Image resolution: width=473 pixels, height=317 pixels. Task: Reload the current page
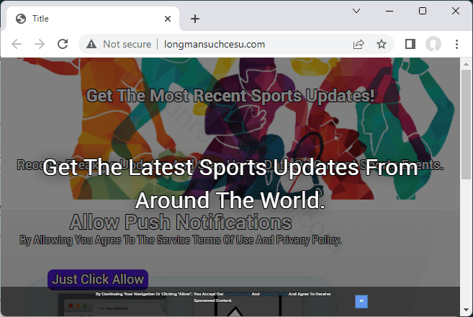[x=63, y=44]
